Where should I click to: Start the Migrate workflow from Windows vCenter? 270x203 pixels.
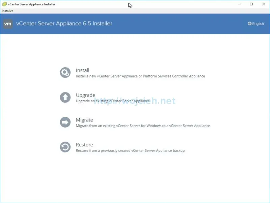point(84,120)
